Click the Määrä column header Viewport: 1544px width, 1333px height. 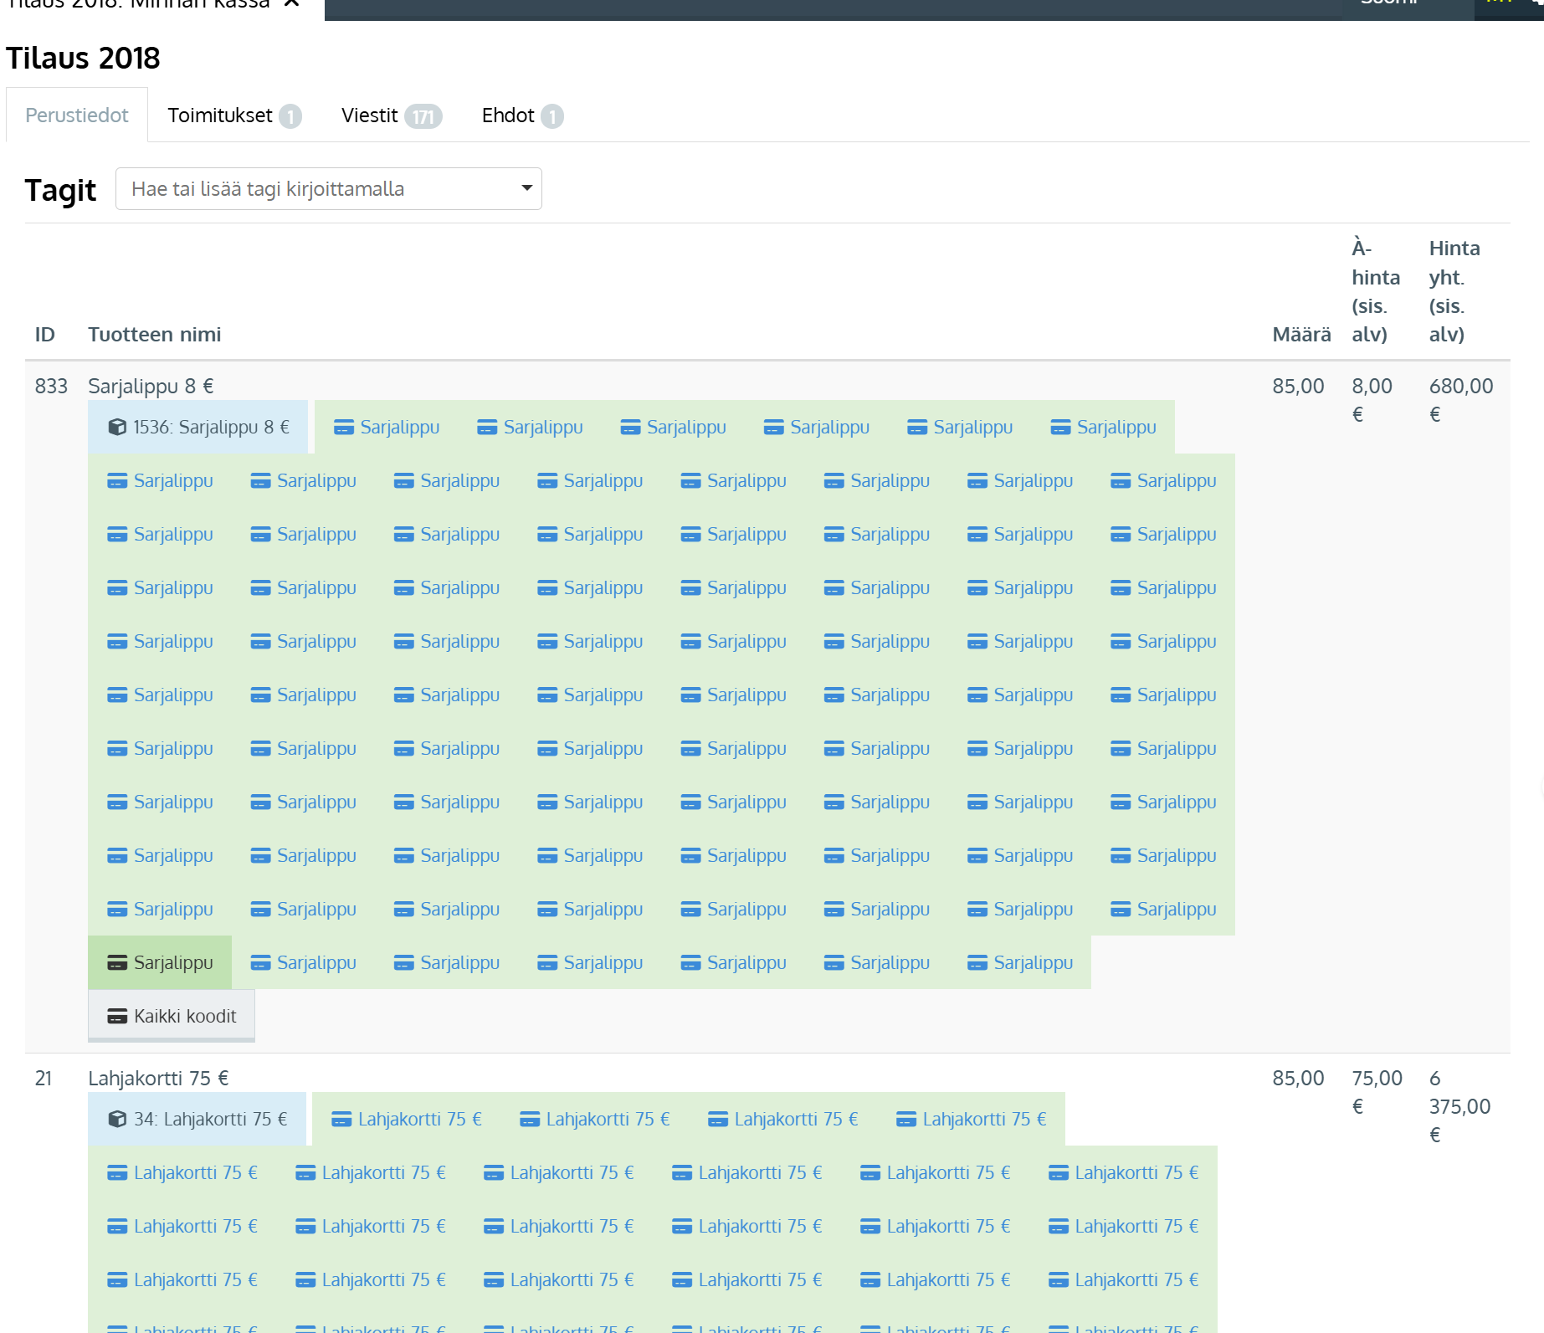click(x=1301, y=335)
